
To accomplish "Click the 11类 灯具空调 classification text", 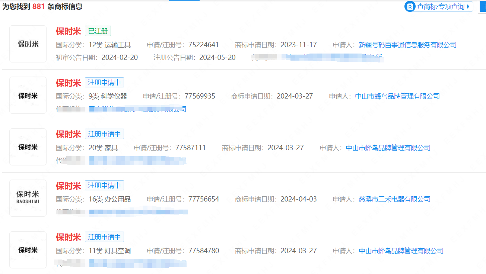I will 110,251.
